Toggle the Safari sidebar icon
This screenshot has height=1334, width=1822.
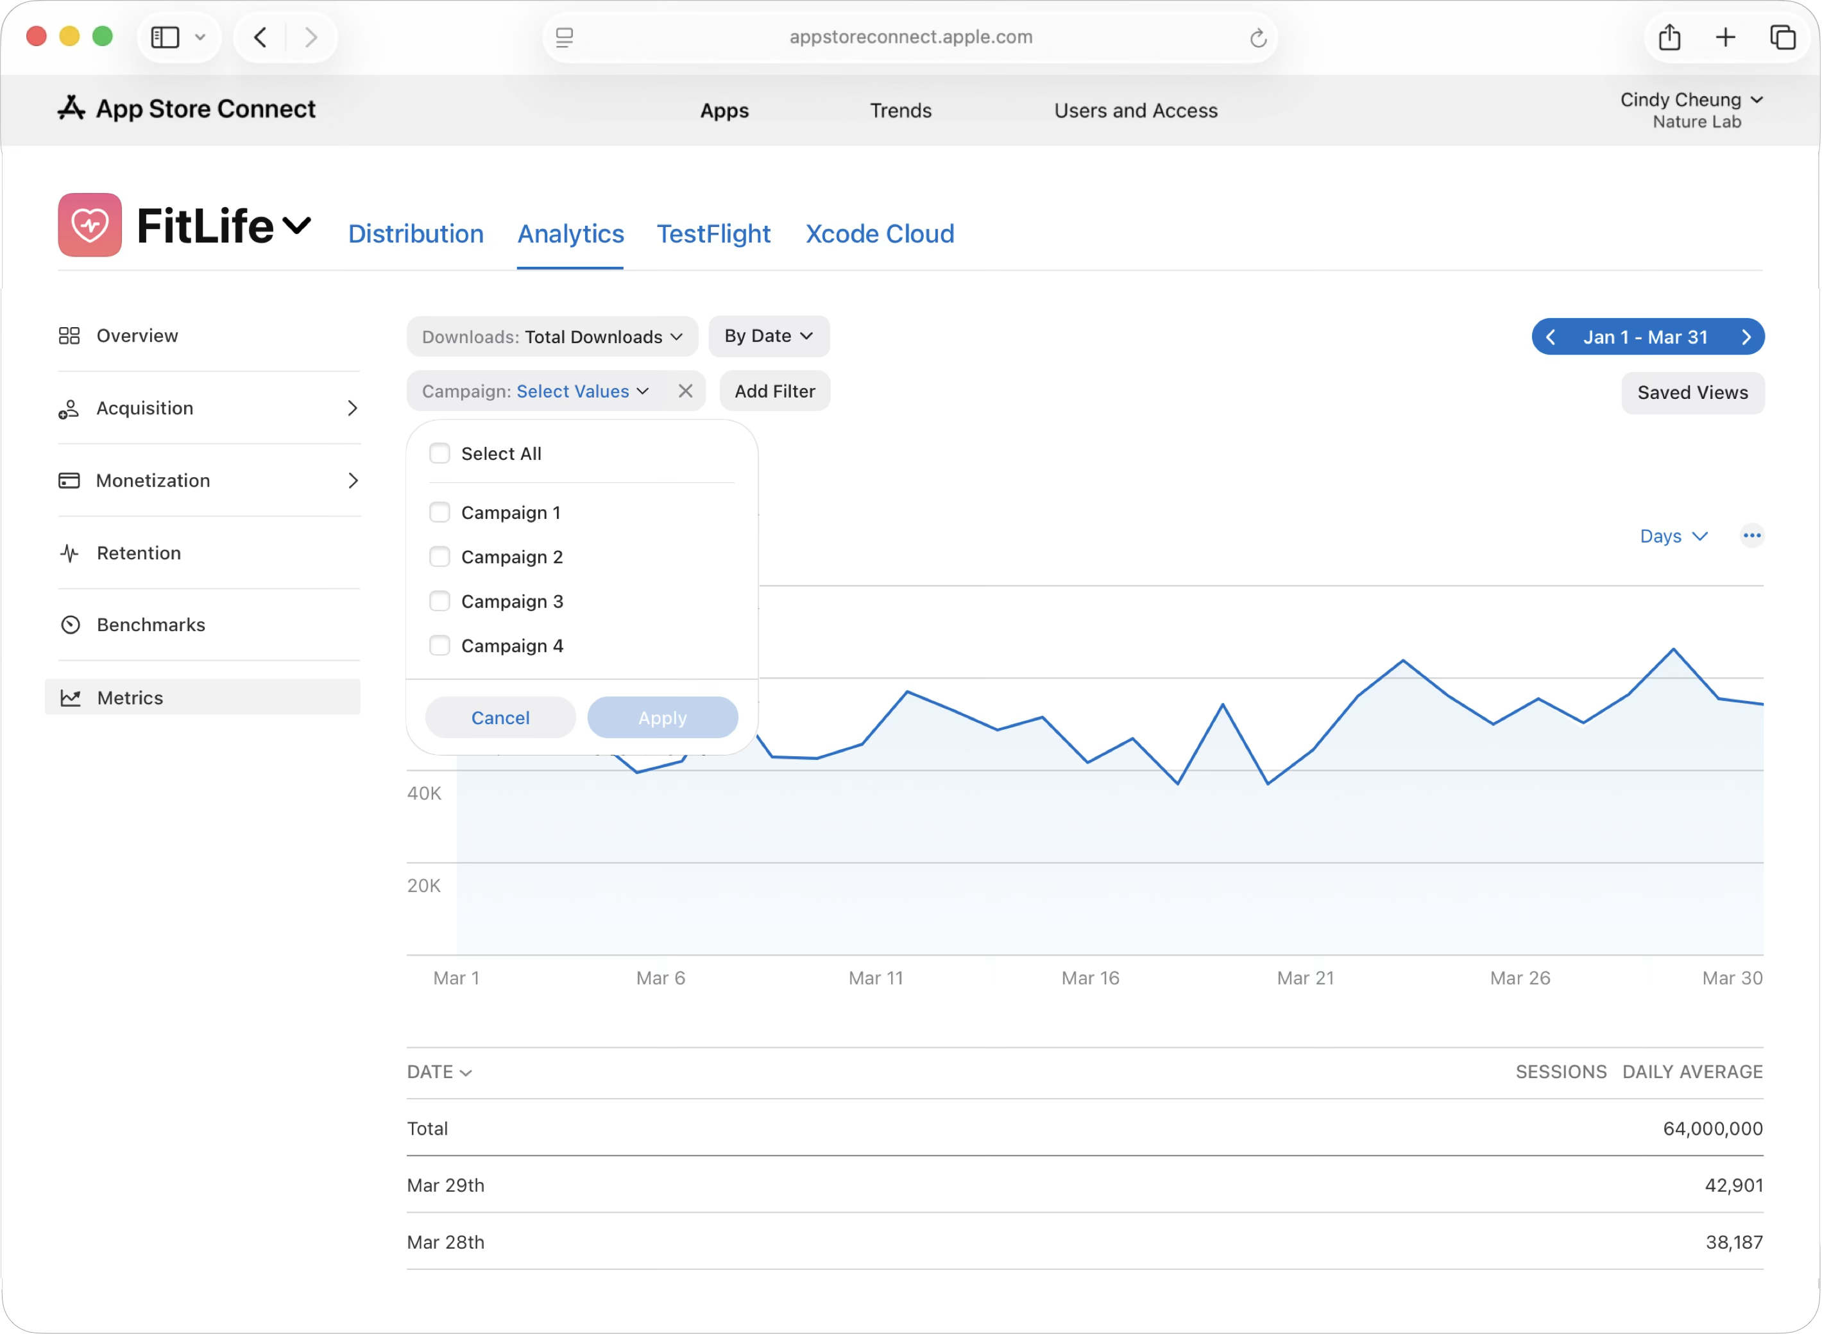tap(166, 37)
